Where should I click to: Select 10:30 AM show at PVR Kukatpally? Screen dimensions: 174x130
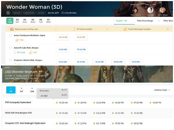[x=62, y=103]
